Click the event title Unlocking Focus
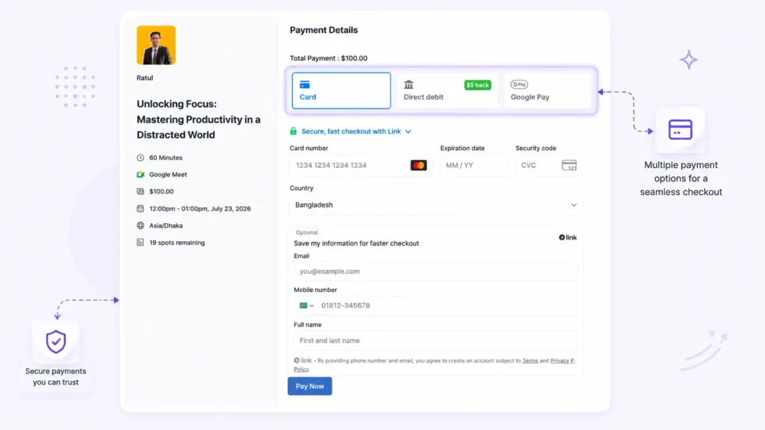The width and height of the screenshot is (765, 430). pyautogui.click(x=199, y=119)
